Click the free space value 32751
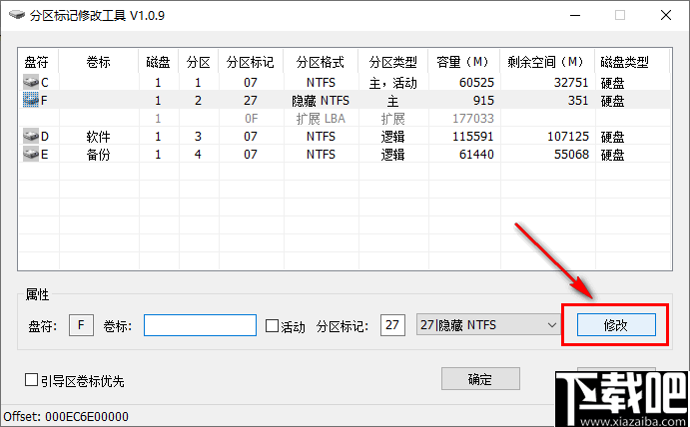 [571, 83]
